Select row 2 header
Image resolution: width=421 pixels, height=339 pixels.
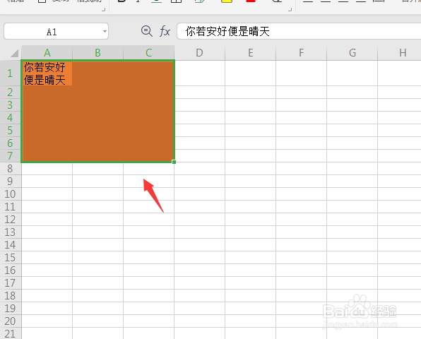point(10,93)
